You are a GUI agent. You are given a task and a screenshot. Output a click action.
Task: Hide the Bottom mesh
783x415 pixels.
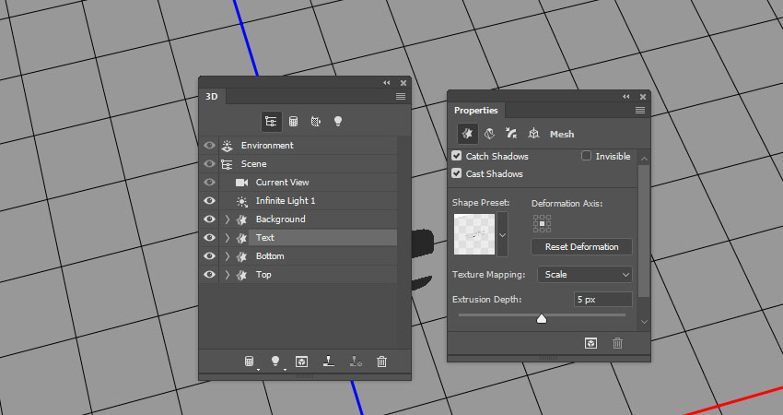tap(209, 256)
